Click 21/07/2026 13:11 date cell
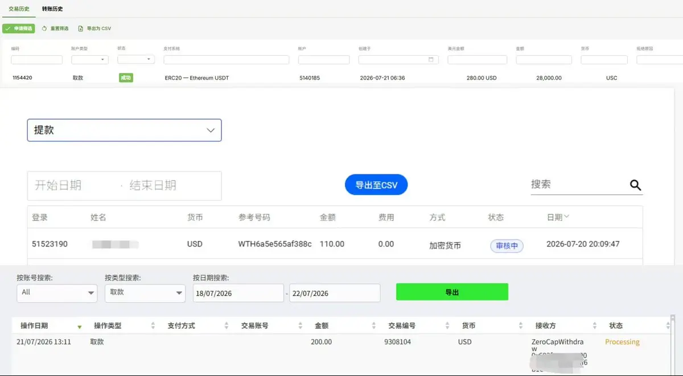The image size is (683, 376). point(44,342)
